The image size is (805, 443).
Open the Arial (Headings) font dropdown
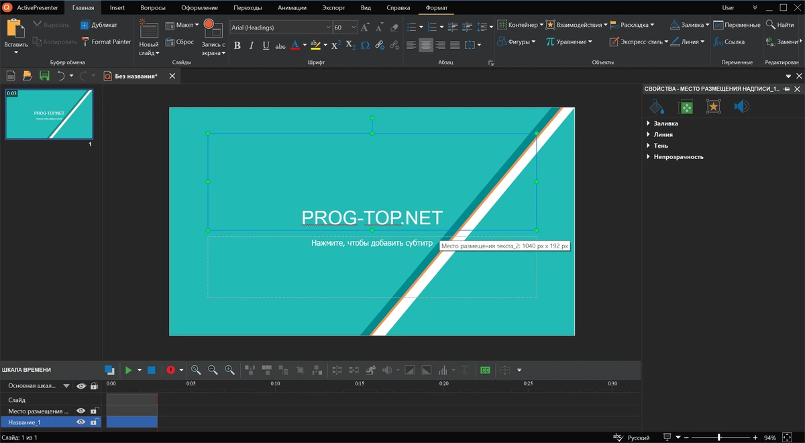click(x=328, y=28)
